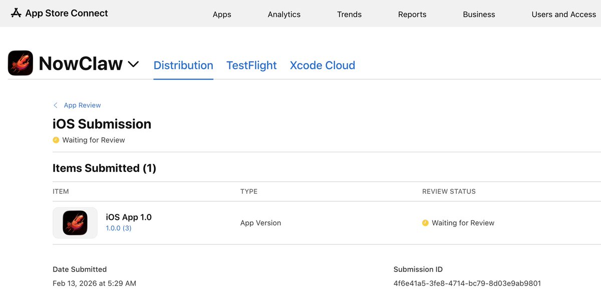Click Waiting for Review status under heading

(x=94, y=140)
